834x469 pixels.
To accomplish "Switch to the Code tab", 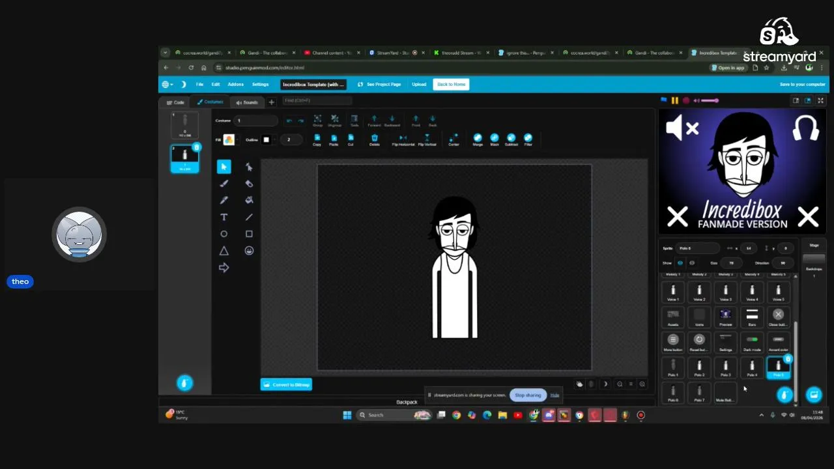I will (175, 102).
